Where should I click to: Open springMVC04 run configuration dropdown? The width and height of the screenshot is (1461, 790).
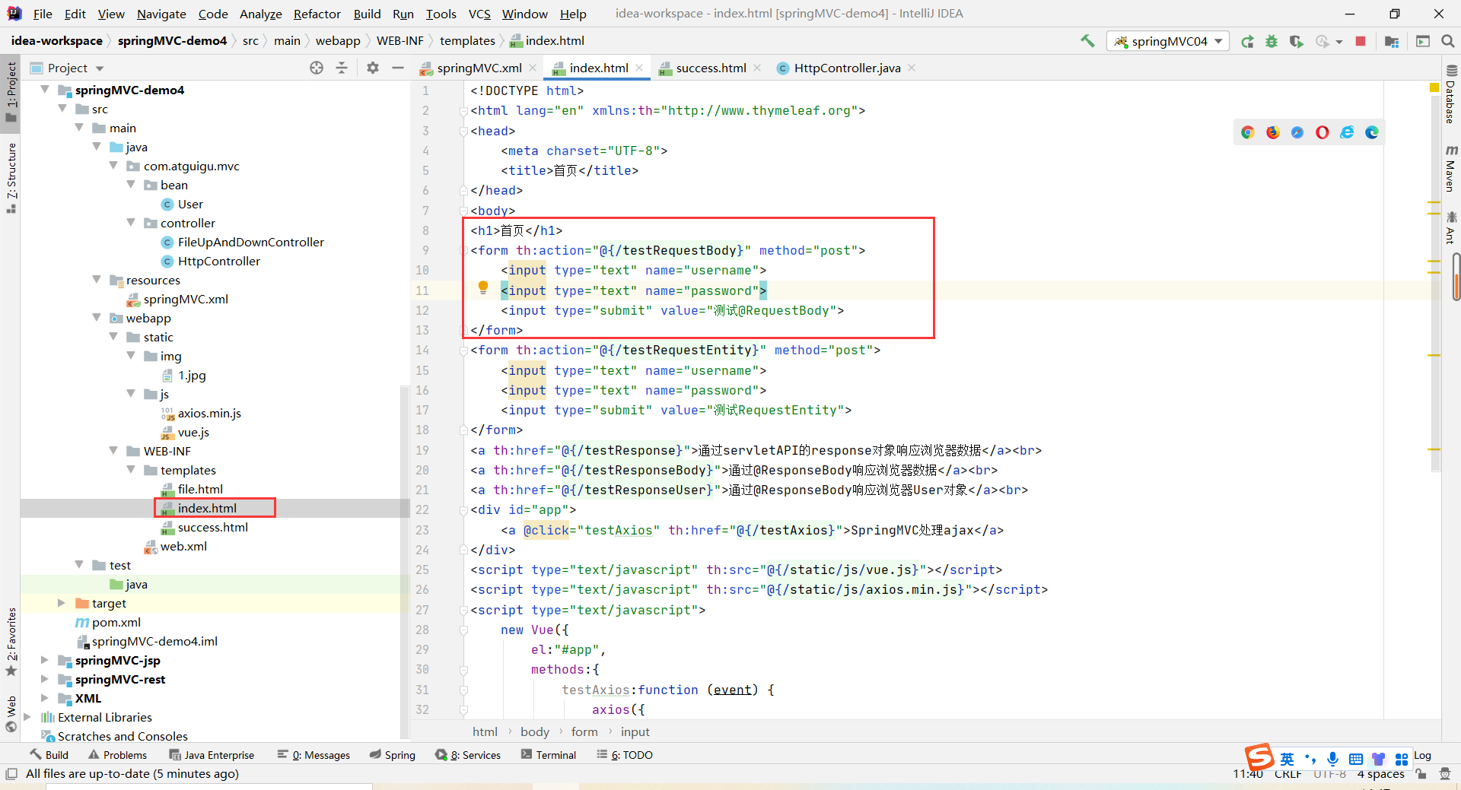click(x=1168, y=41)
